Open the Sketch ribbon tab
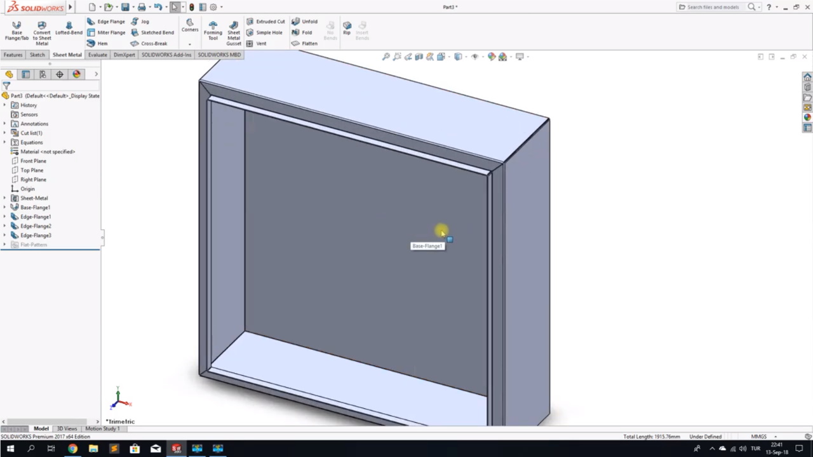 click(x=37, y=55)
